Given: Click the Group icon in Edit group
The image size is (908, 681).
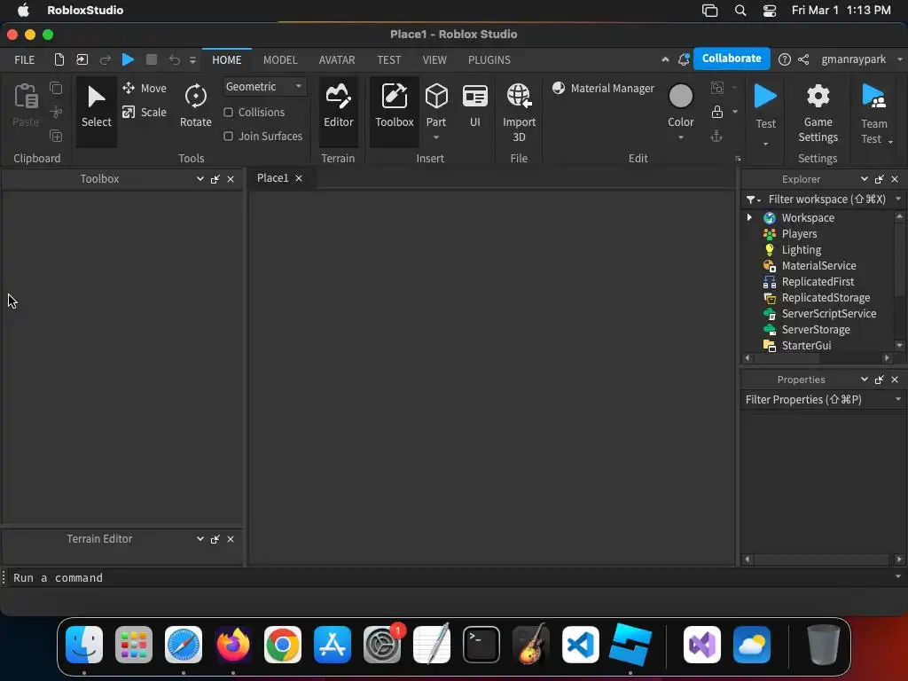Looking at the screenshot, I should 716,88.
